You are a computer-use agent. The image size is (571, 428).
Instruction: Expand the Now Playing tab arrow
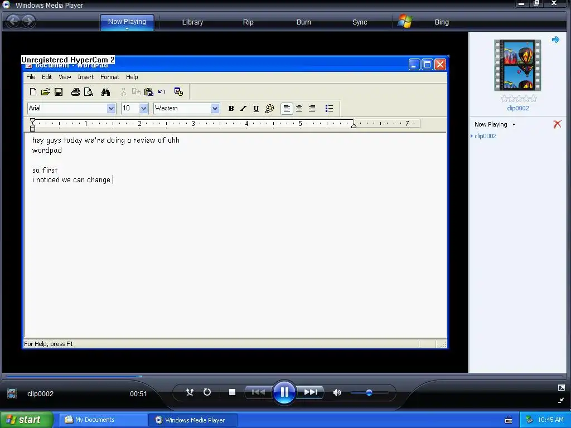coord(127,28)
